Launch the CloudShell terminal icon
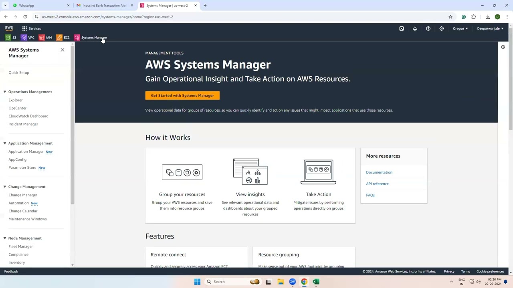 [402, 28]
